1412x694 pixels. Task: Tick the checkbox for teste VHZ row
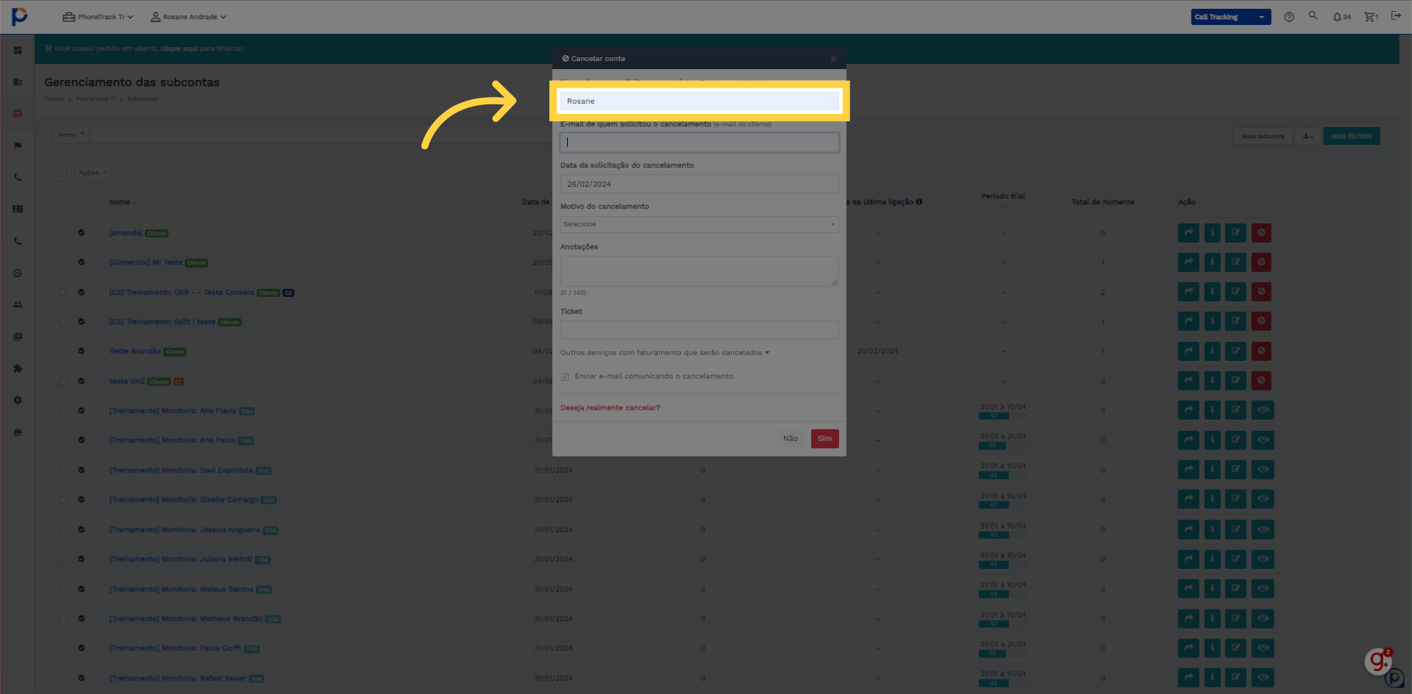pos(63,382)
